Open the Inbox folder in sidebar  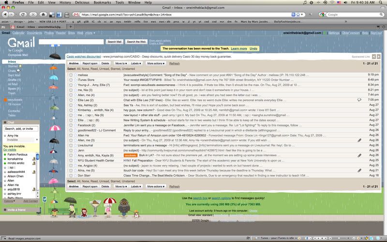coord(12,61)
